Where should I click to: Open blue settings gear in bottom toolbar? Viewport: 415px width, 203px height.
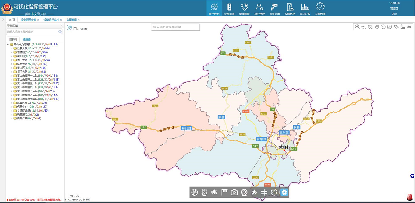pyautogui.click(x=284, y=192)
